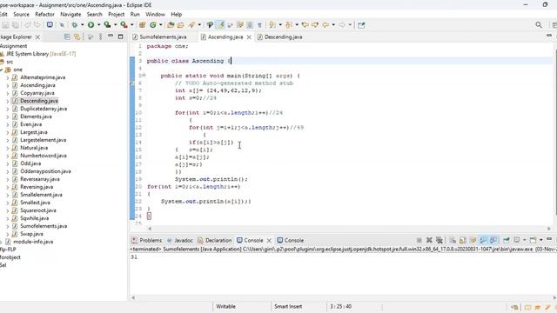Click the Forward navigation arrow
The image size is (557, 313).
pos(342,25)
